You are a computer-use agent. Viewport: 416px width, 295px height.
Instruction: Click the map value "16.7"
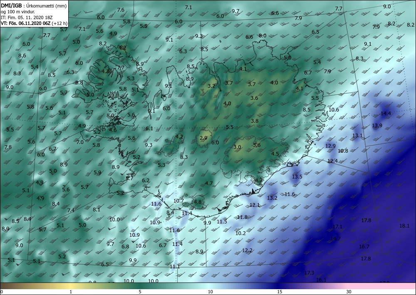point(364,247)
